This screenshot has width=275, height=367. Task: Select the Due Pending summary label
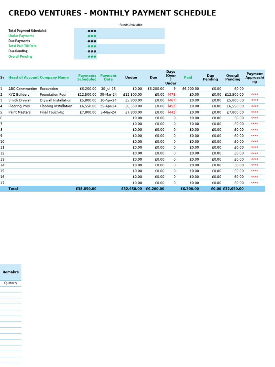tap(18, 51)
